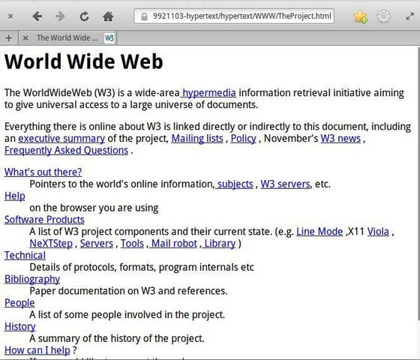
Task: Click the Help link
Action: tap(15, 196)
